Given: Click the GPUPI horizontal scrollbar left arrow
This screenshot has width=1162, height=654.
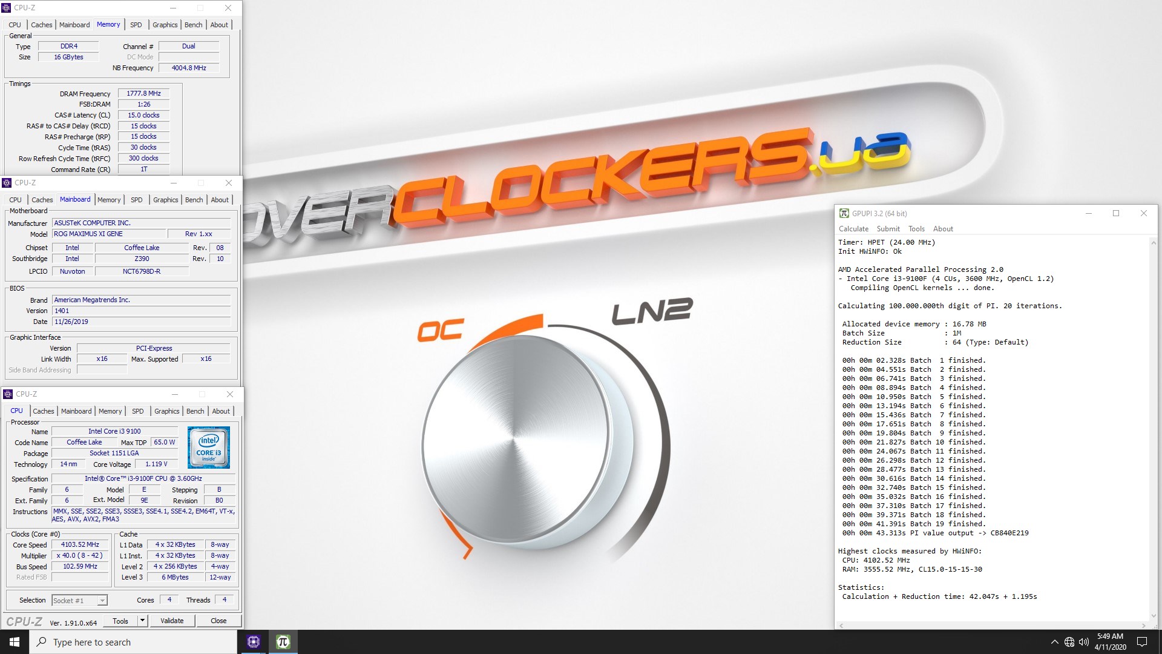Looking at the screenshot, I should coord(841,626).
